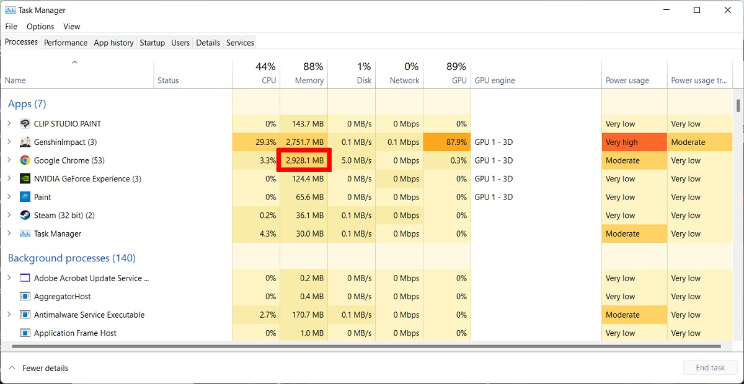Click GenshinImpact's 29.3% CPU value
The width and height of the screenshot is (744, 384).
click(256, 142)
